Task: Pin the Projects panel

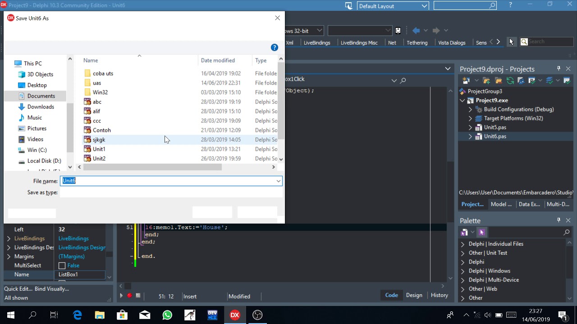Action: coord(559,69)
